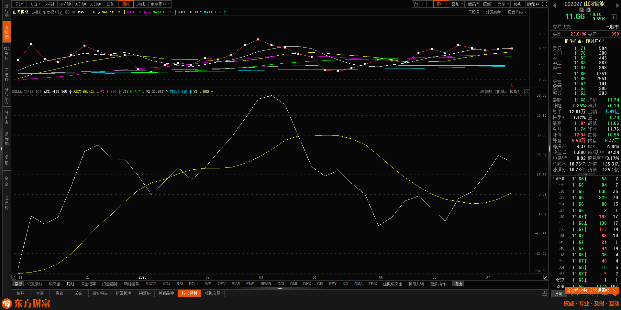621x310 pixels.
Task: Click the MA help question mark icon
Action: (61, 12)
